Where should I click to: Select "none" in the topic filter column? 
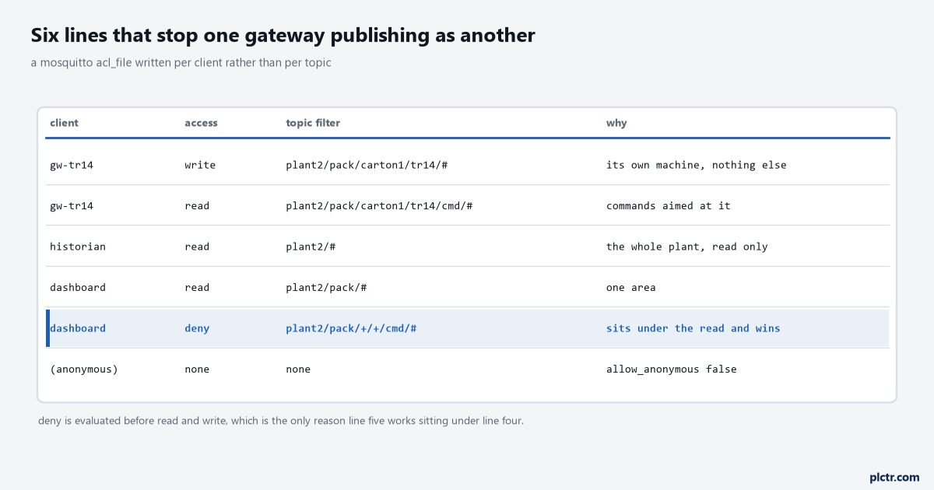point(298,369)
